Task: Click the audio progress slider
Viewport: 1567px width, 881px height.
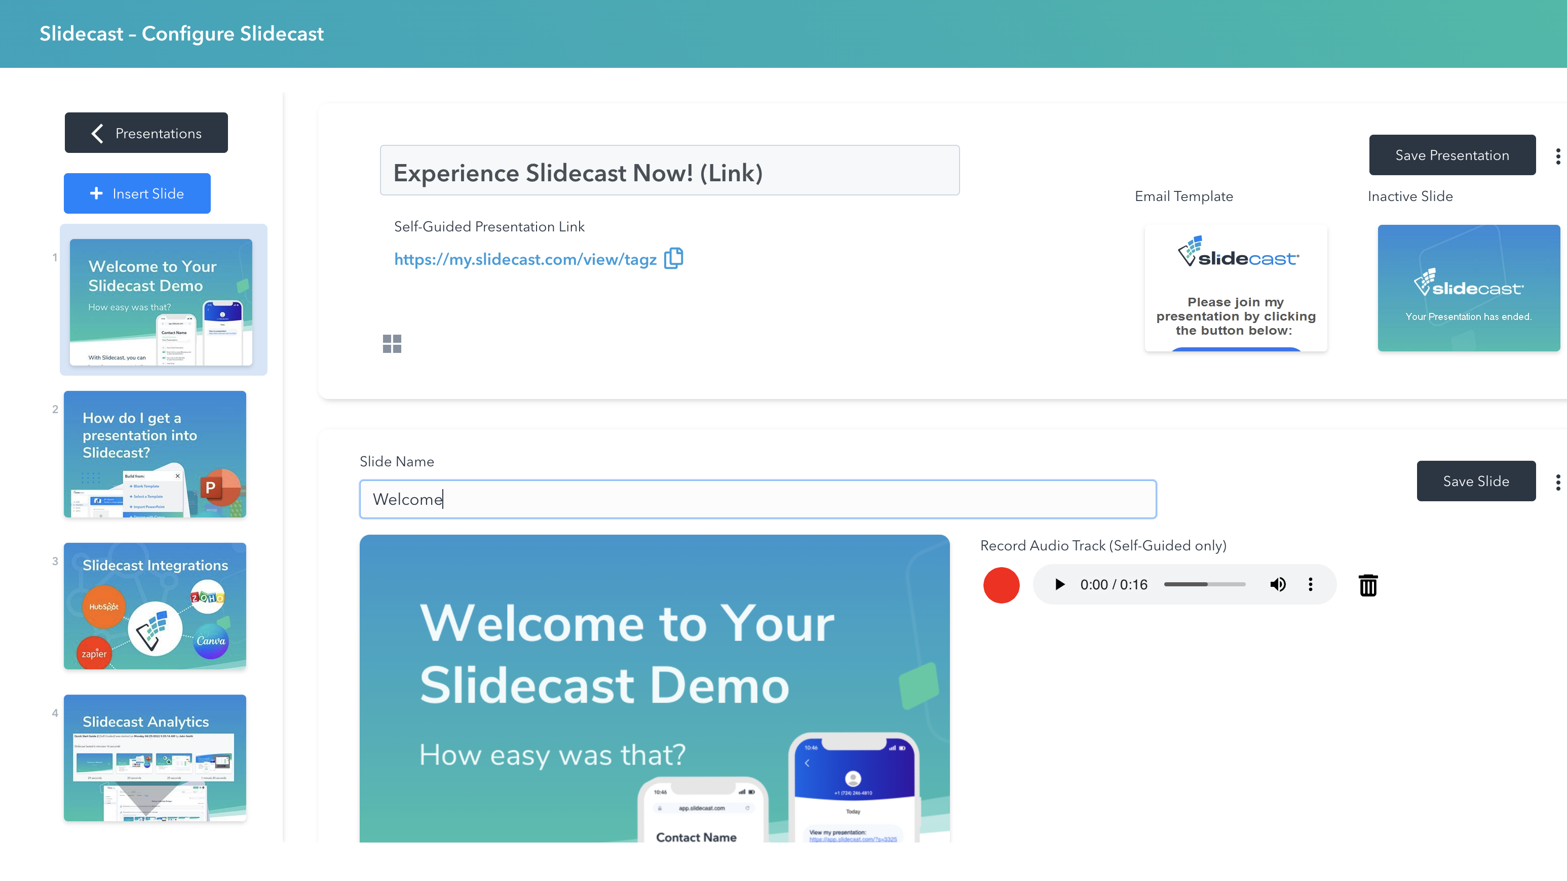Action: click(x=1204, y=584)
